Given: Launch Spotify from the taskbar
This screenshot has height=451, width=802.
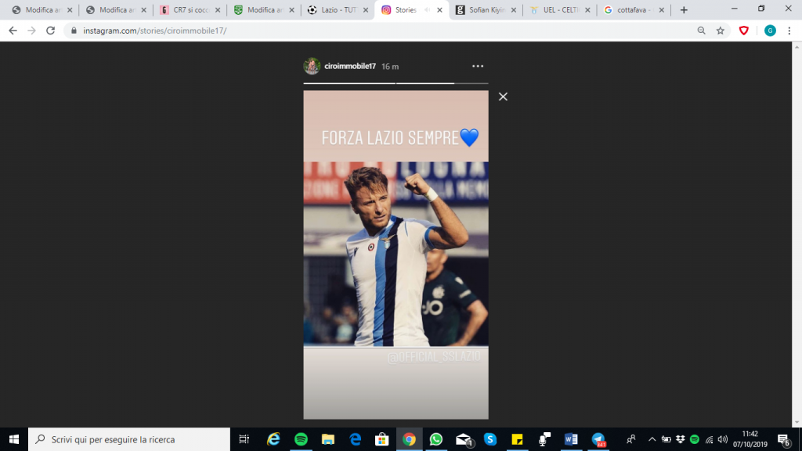Looking at the screenshot, I should (x=300, y=439).
